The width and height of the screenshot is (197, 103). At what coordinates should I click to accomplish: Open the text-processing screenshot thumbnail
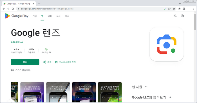(32, 92)
